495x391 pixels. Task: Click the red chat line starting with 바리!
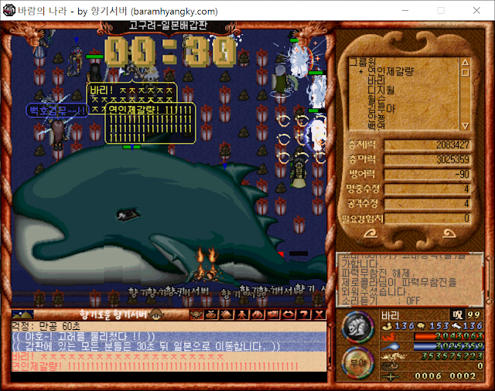click(x=118, y=357)
